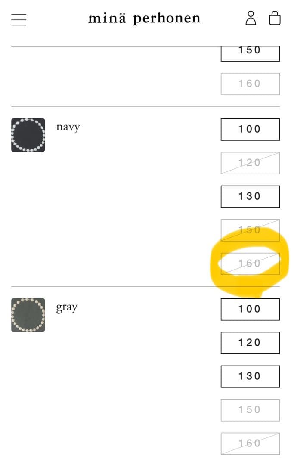Viewport: 291px width, 465px height.
Task: Open the shopping bag icon
Action: click(x=275, y=19)
